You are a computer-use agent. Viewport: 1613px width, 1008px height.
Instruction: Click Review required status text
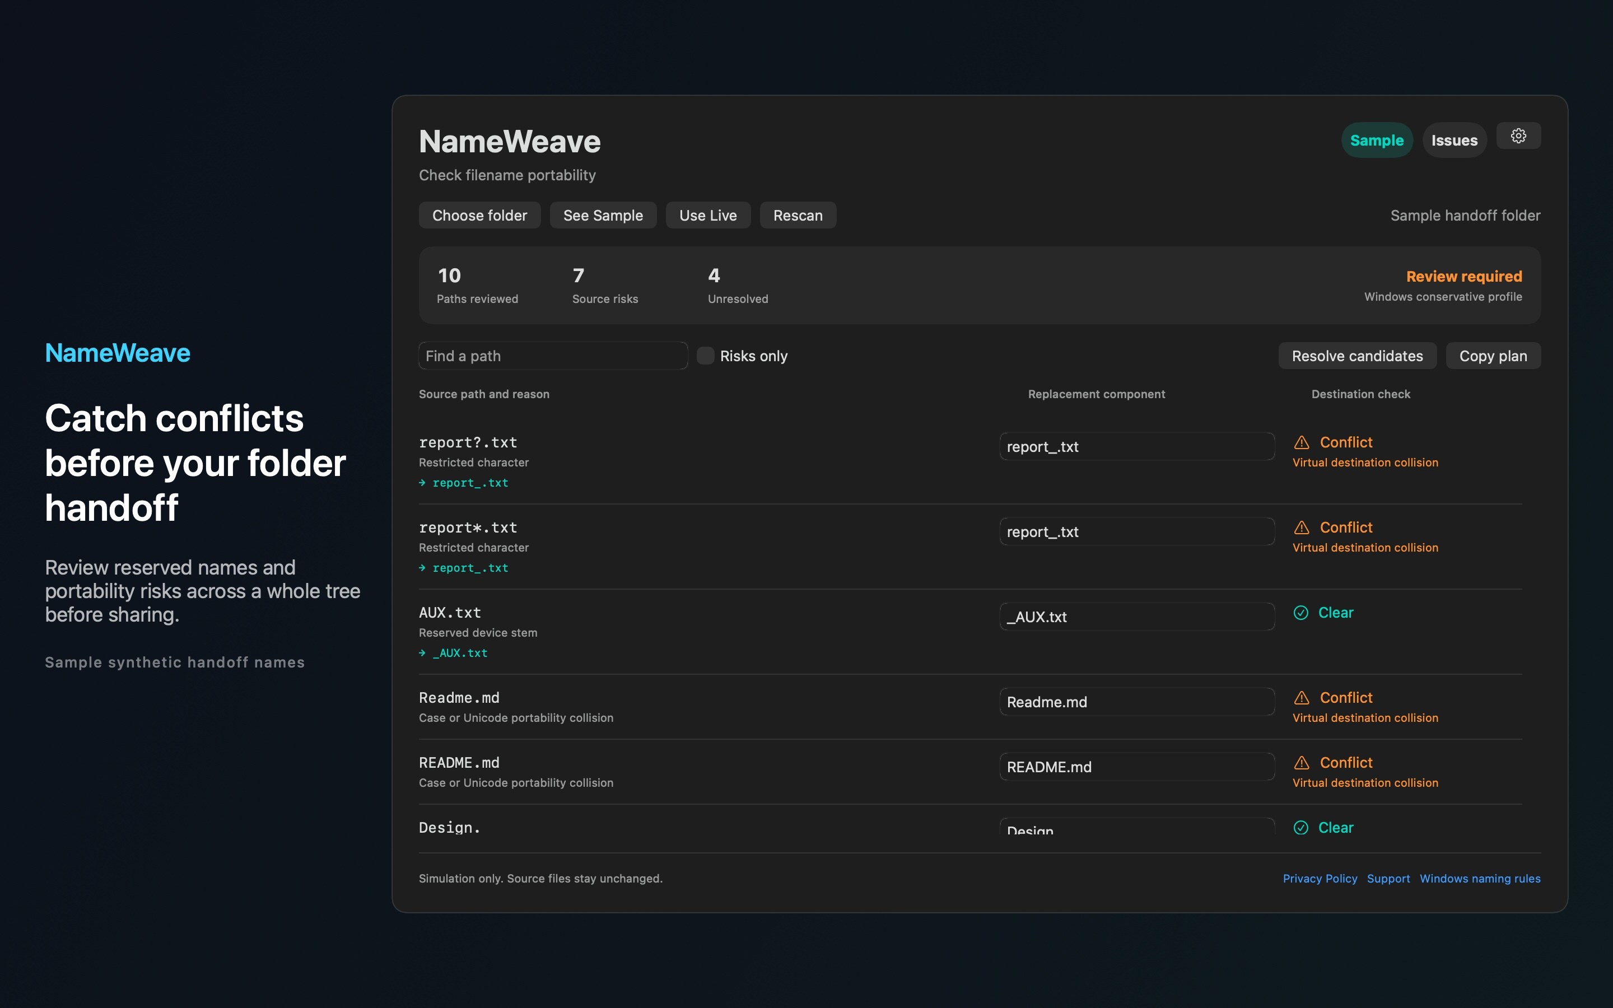[1463, 276]
